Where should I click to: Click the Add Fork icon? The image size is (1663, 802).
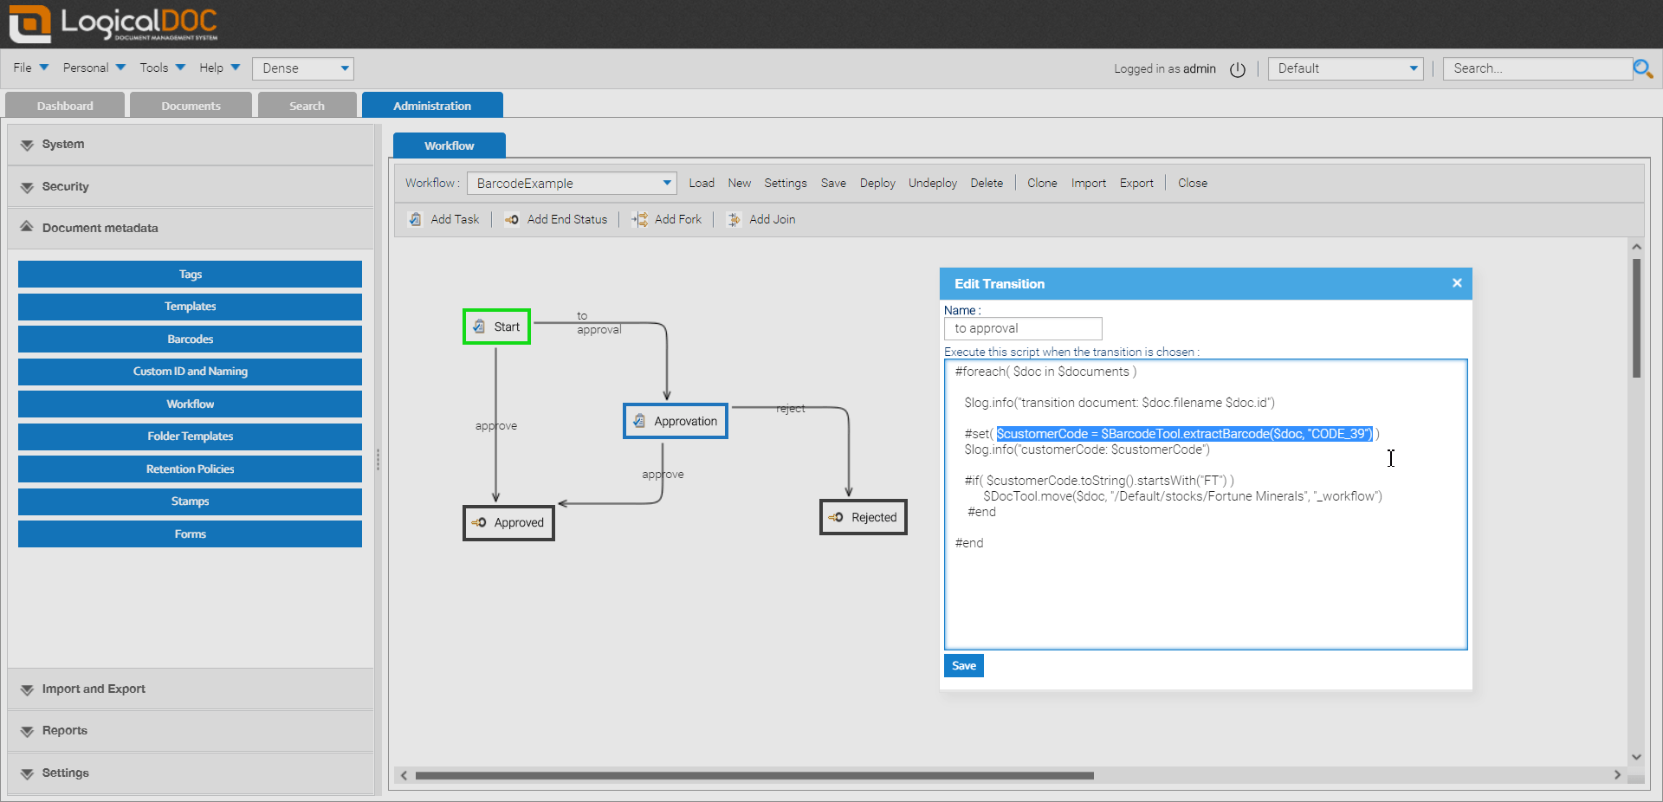(x=640, y=219)
